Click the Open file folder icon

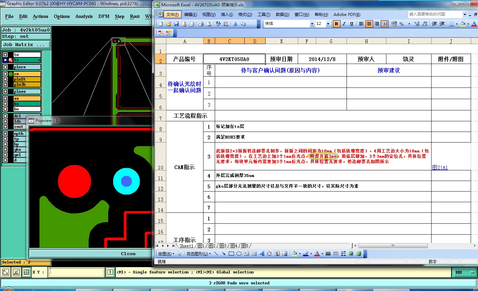[168, 24]
